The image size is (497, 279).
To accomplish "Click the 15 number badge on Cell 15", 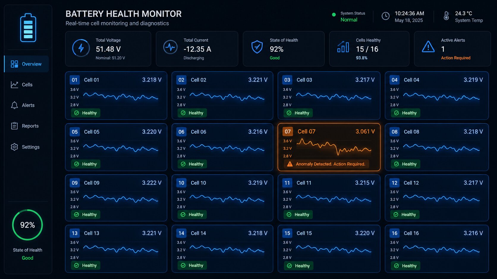I will pyautogui.click(x=287, y=233).
